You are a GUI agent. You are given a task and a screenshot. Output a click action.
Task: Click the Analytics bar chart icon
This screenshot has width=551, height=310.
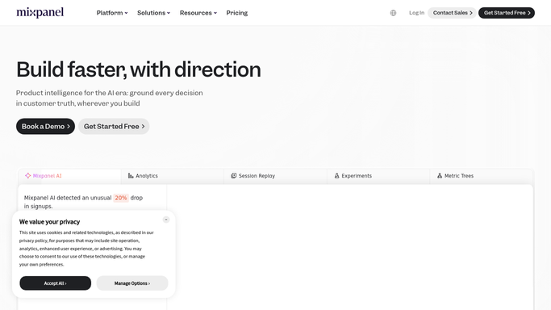[131, 176]
